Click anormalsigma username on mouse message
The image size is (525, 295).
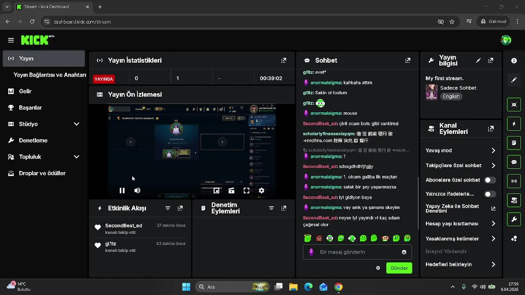pyautogui.click(x=326, y=113)
